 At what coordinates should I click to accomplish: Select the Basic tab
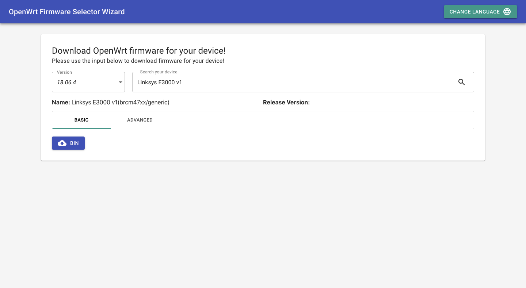point(81,120)
